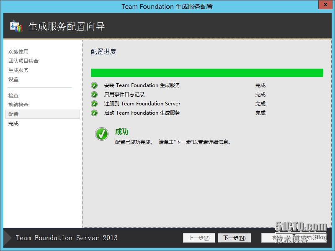Click the window title Team Foundation 生成服务配置
This screenshot has height=251, width=335.
[x=167, y=7]
